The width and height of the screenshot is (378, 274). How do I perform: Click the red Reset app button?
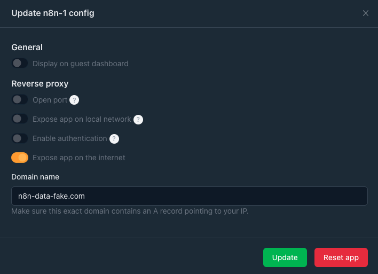[341, 257]
